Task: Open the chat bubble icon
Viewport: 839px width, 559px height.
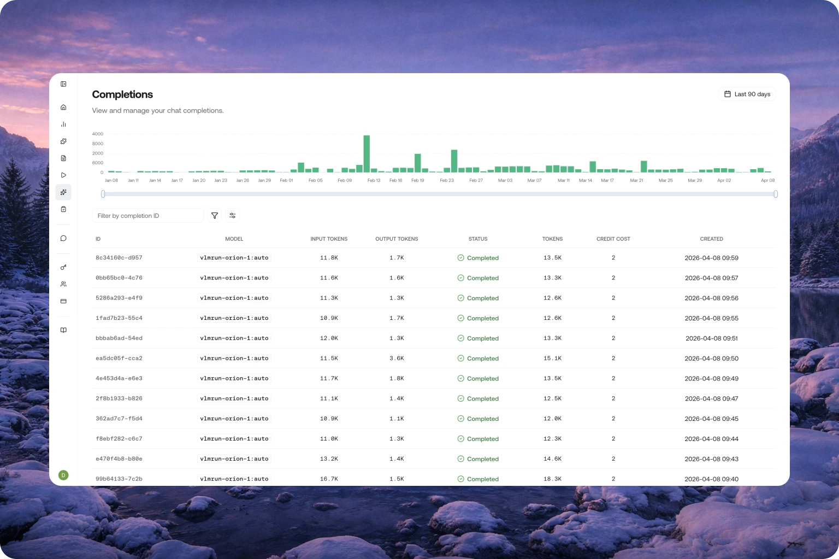Action: tap(63, 238)
